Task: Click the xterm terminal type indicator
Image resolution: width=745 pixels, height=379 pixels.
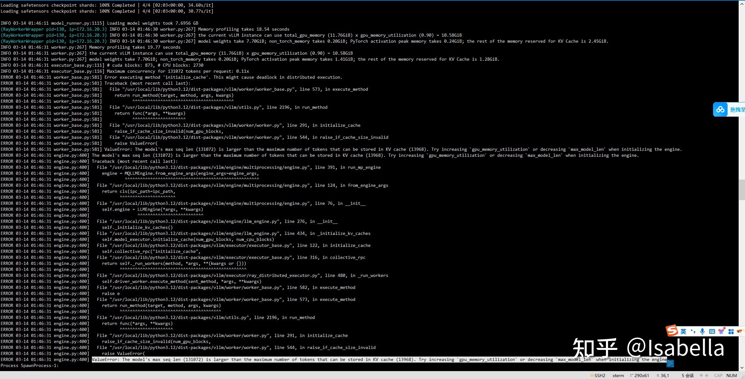Action: 618,376
